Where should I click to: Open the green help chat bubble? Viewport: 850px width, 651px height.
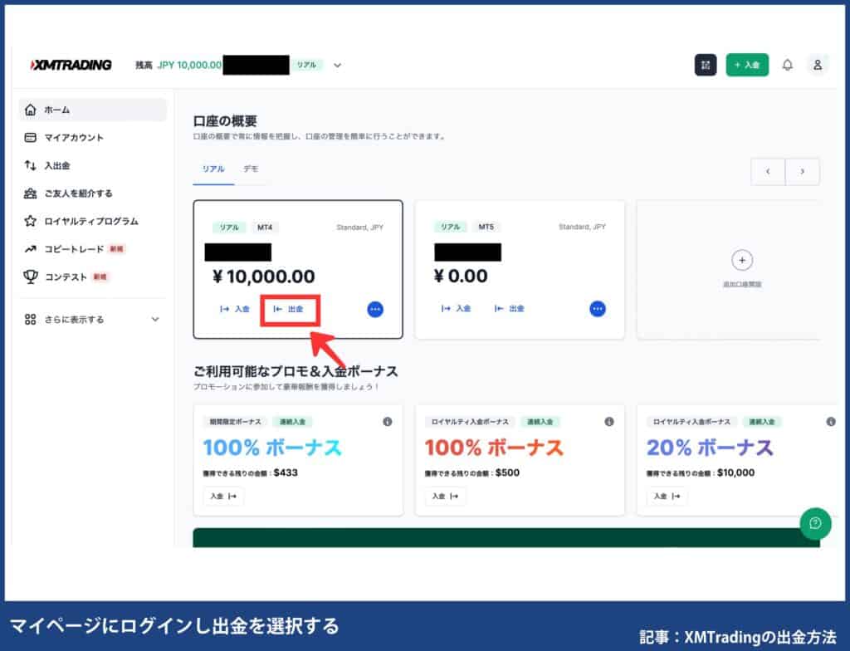tap(815, 523)
